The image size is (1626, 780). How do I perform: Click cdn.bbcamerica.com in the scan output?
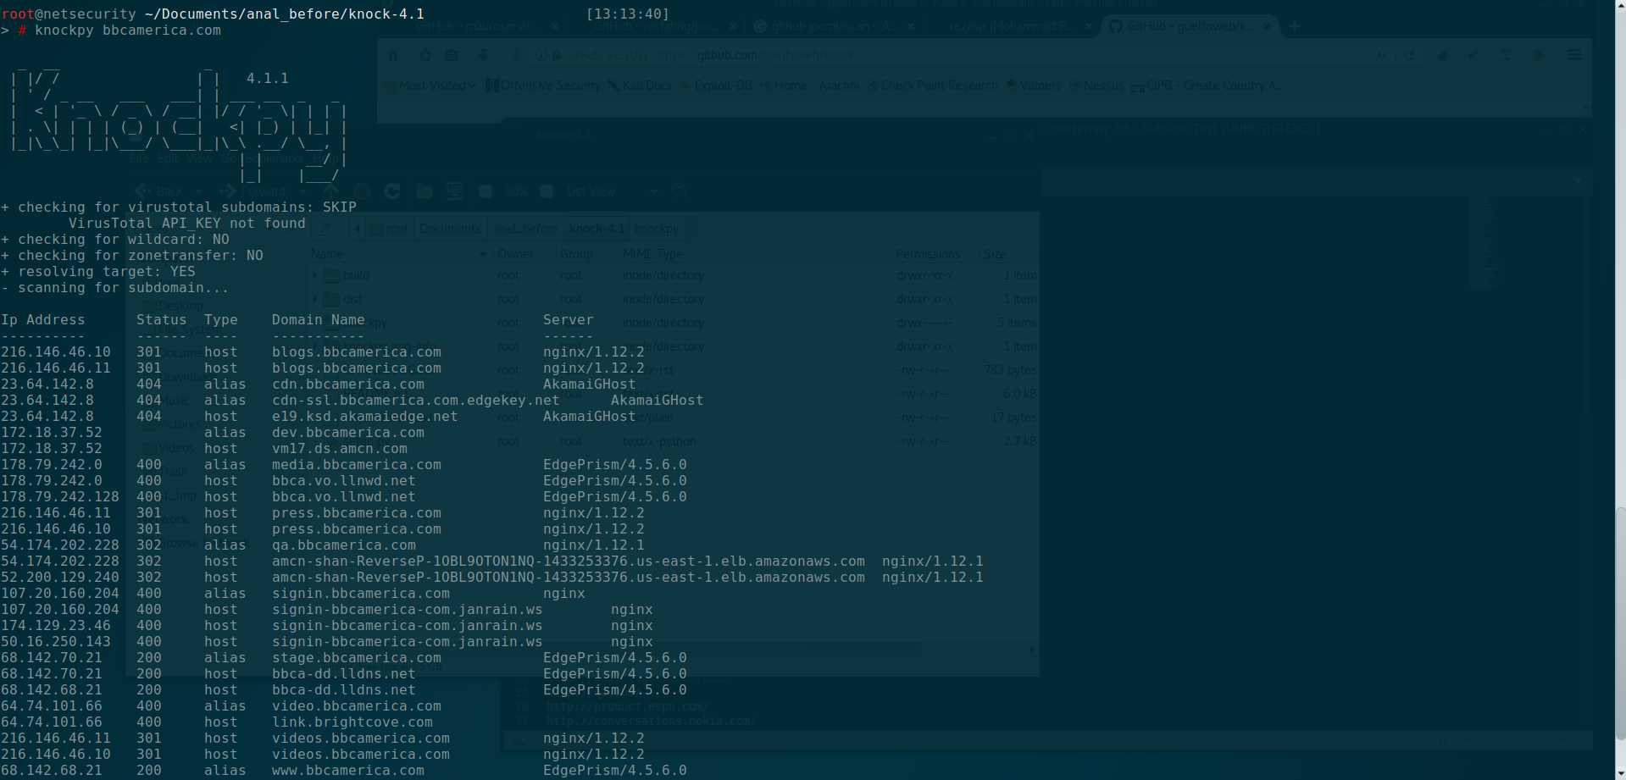click(x=348, y=384)
